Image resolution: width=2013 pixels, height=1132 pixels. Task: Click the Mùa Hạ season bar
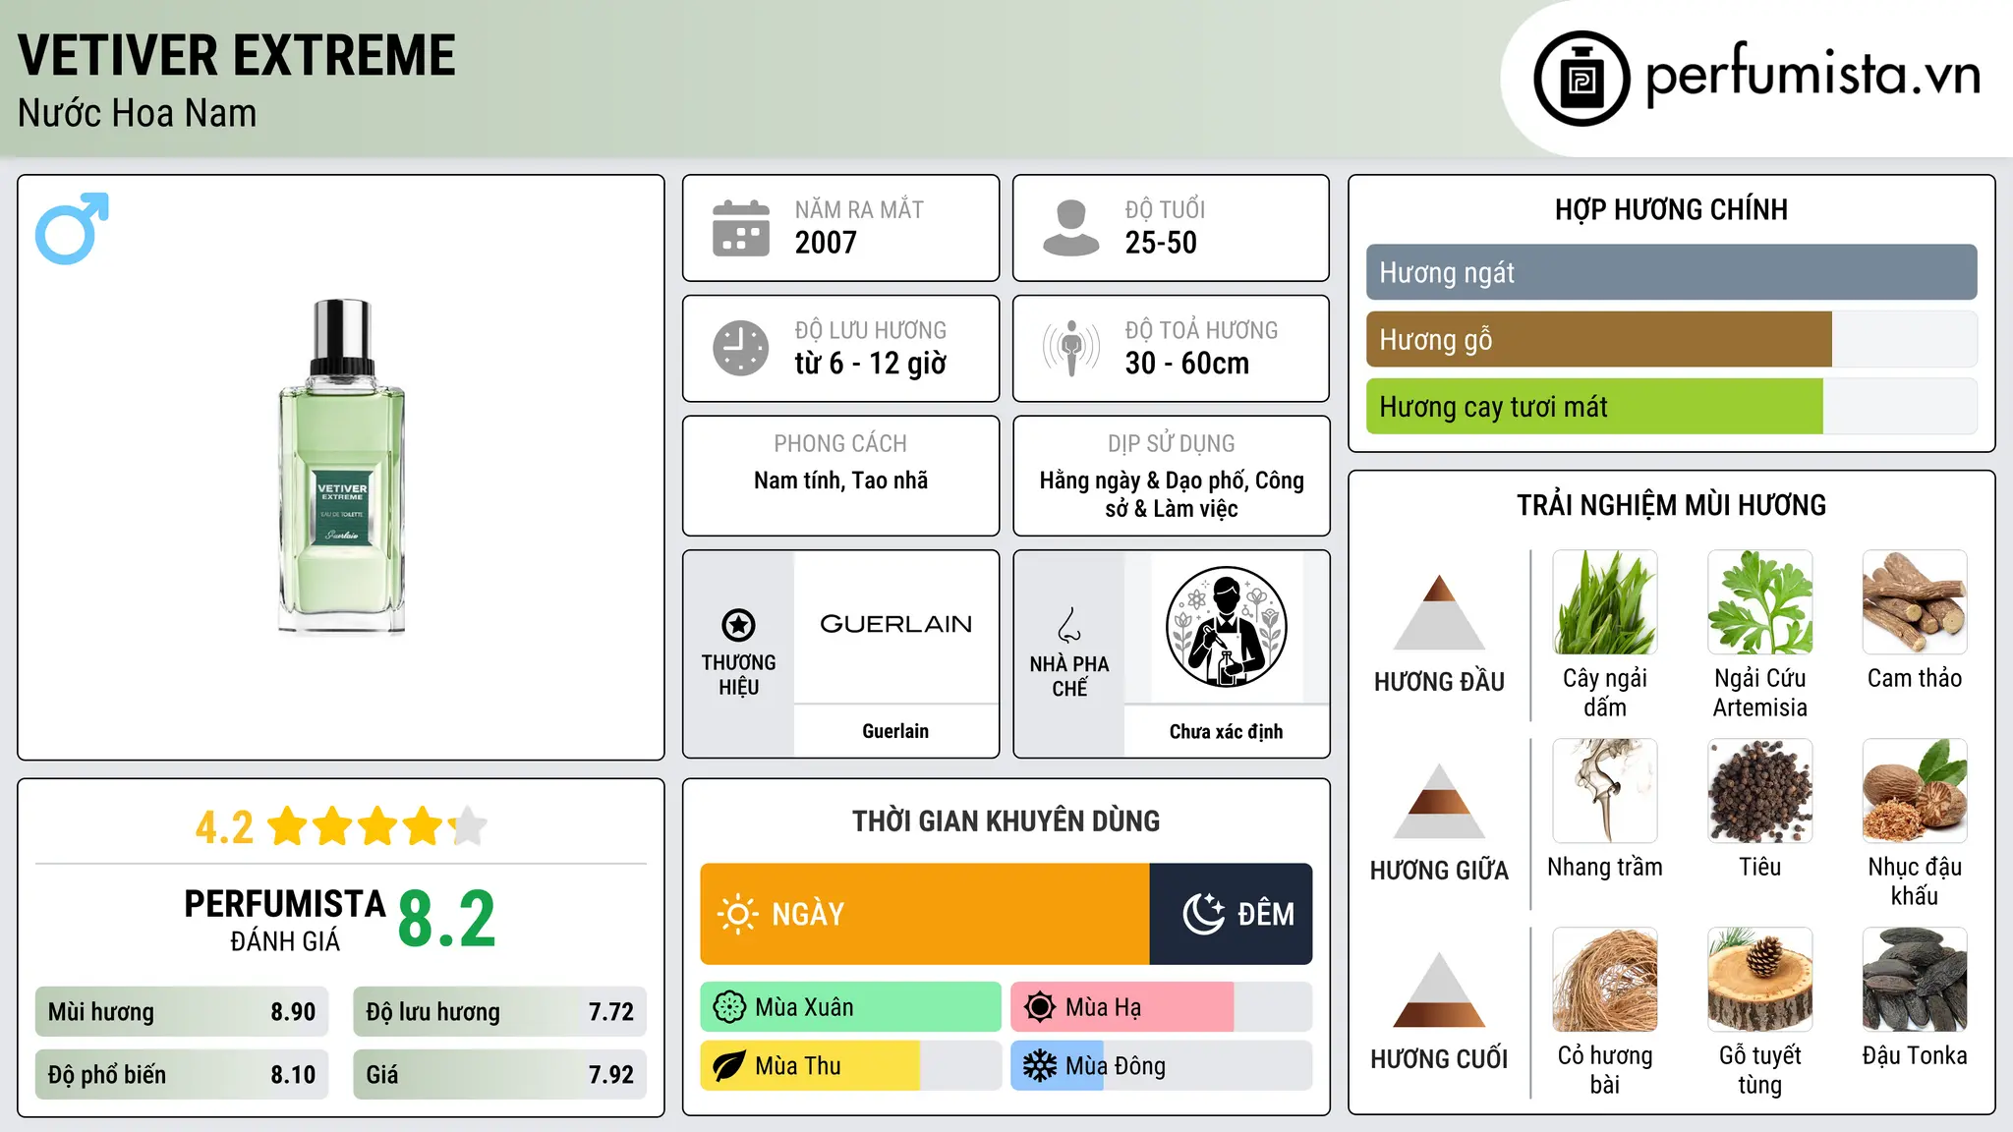(1162, 1007)
